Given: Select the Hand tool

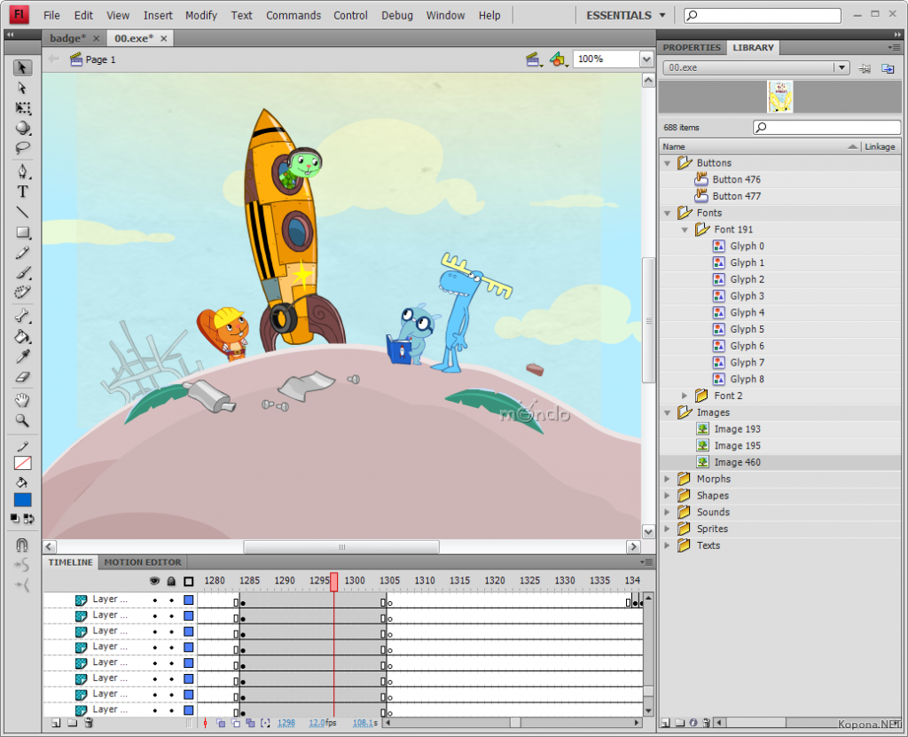Looking at the screenshot, I should pyautogui.click(x=23, y=400).
